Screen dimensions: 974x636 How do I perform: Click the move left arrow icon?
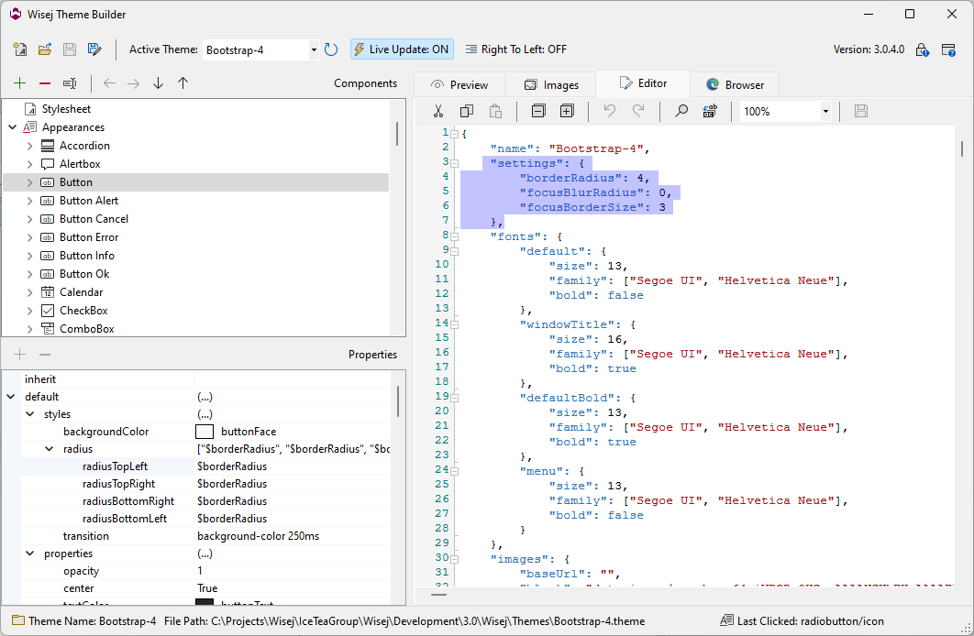coord(109,83)
